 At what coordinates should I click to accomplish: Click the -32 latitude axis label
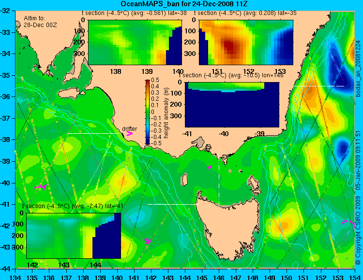pyautogui.click(x=5, y=11)
